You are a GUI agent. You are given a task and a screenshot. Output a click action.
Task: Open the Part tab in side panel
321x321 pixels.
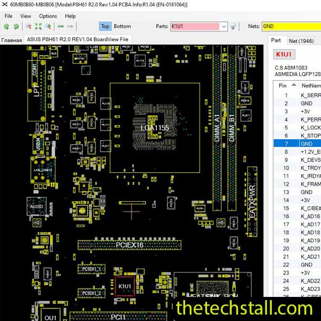coord(276,40)
